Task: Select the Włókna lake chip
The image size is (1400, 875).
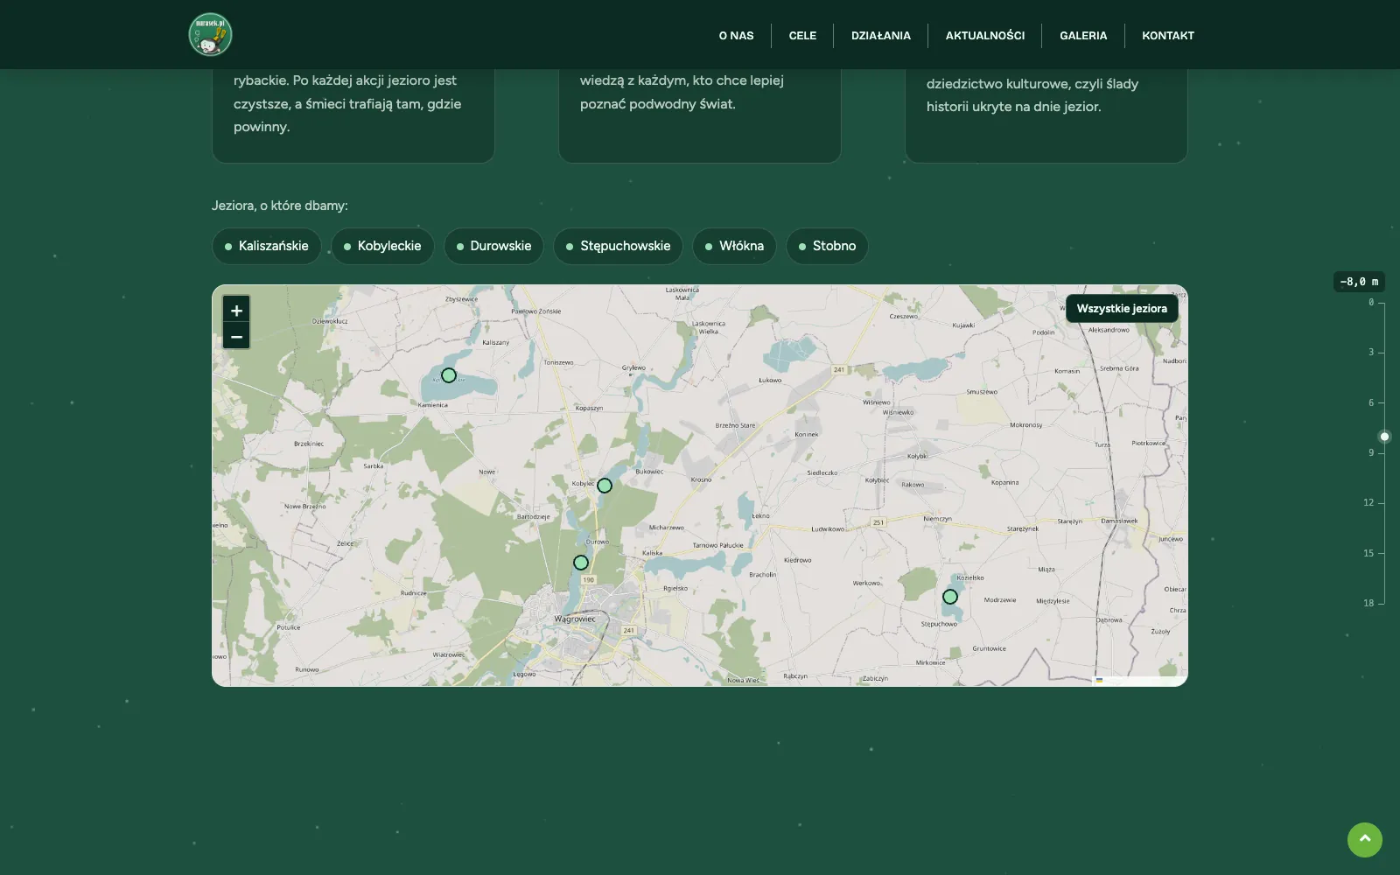Action: 734,246
